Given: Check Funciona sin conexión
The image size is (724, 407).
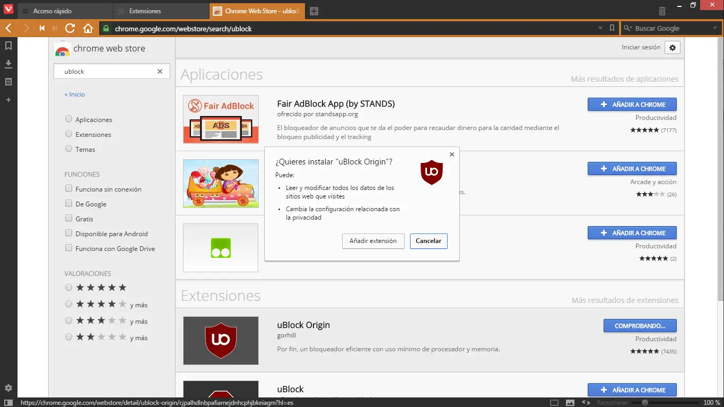Looking at the screenshot, I should pyautogui.click(x=68, y=188).
